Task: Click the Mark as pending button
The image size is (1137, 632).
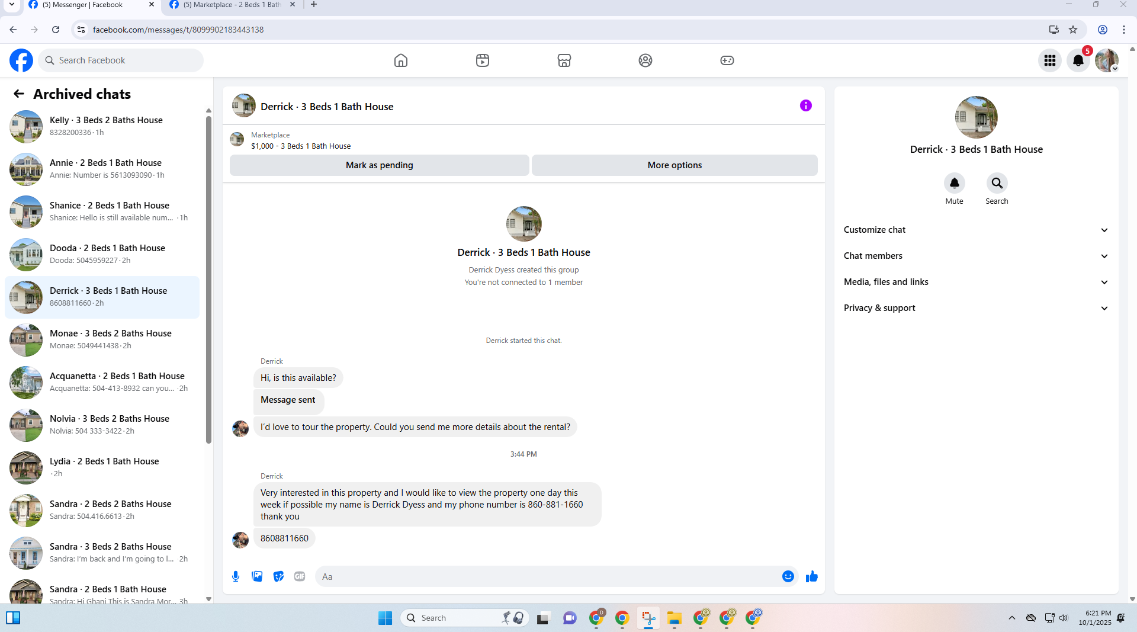Action: pyautogui.click(x=380, y=165)
